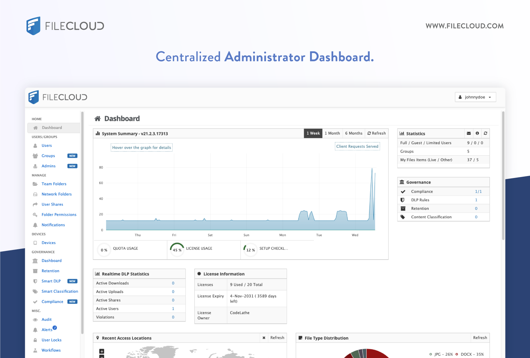Screen dimensions: 530x358
Task: Click the Audit eye icon
Action: tap(35, 320)
